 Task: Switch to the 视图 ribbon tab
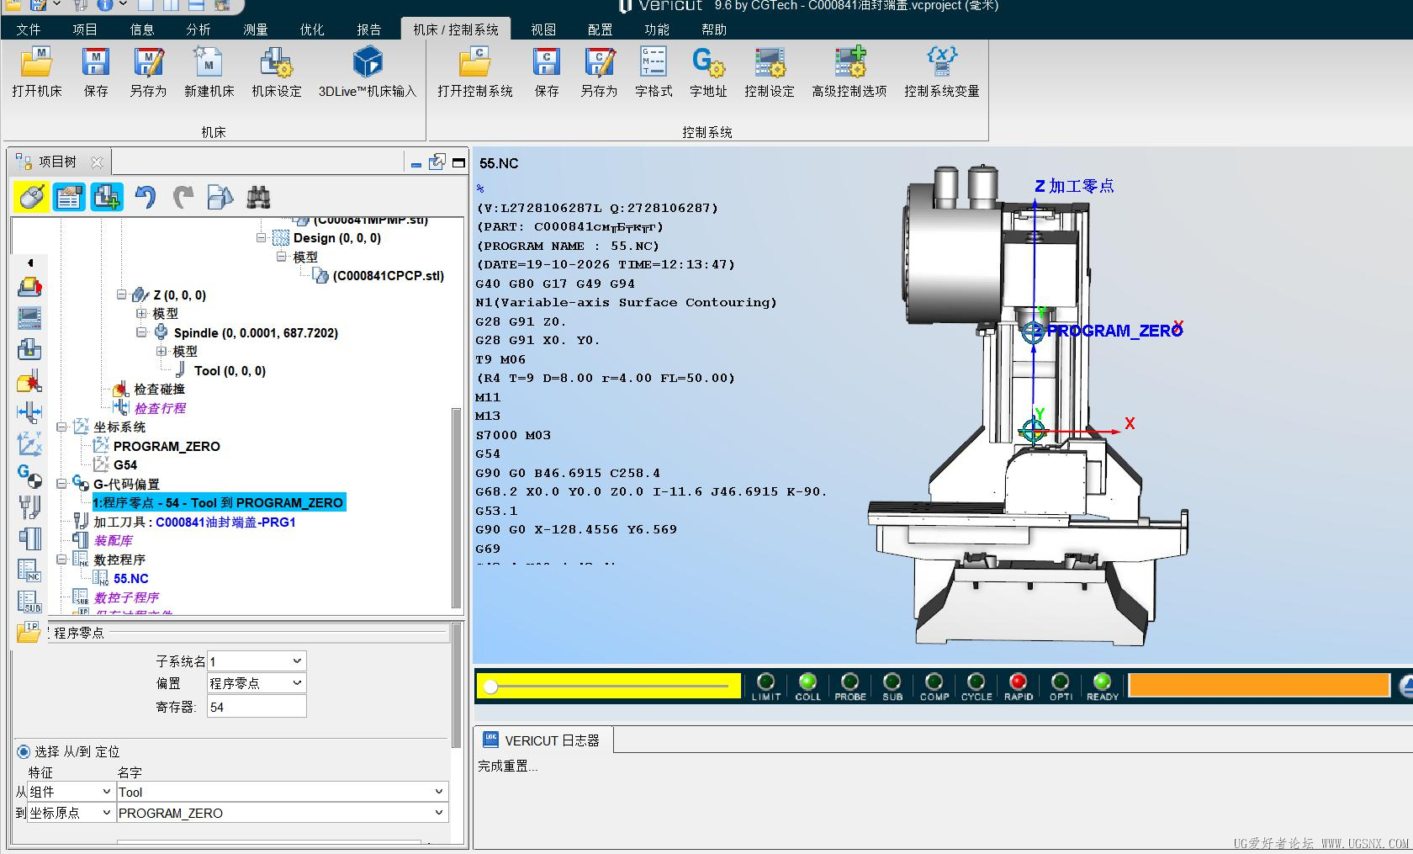click(x=543, y=29)
